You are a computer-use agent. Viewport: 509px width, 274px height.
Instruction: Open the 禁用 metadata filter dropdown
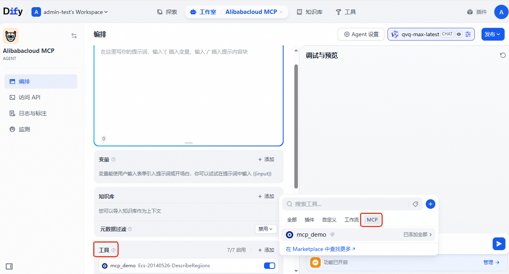point(266,229)
